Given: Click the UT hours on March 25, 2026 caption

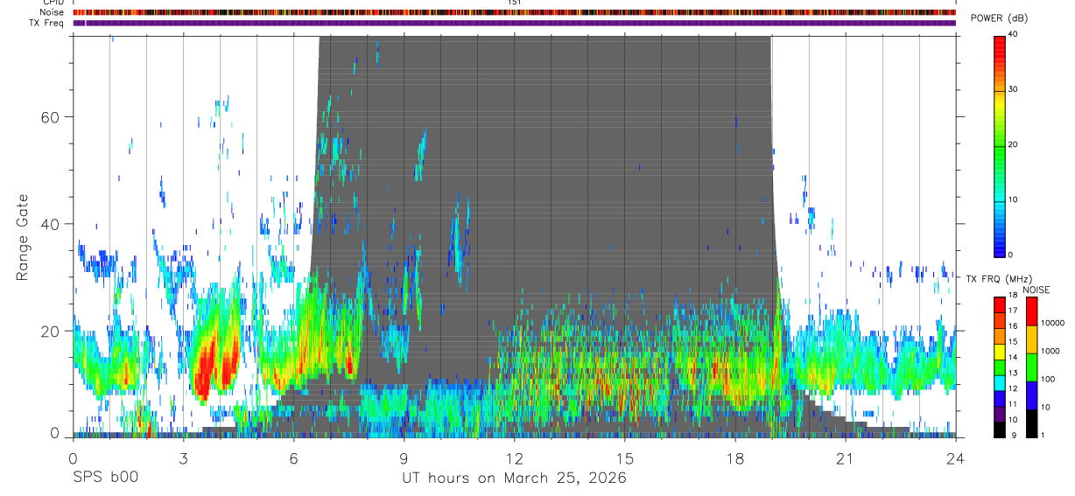Looking at the screenshot, I should 514,479.
